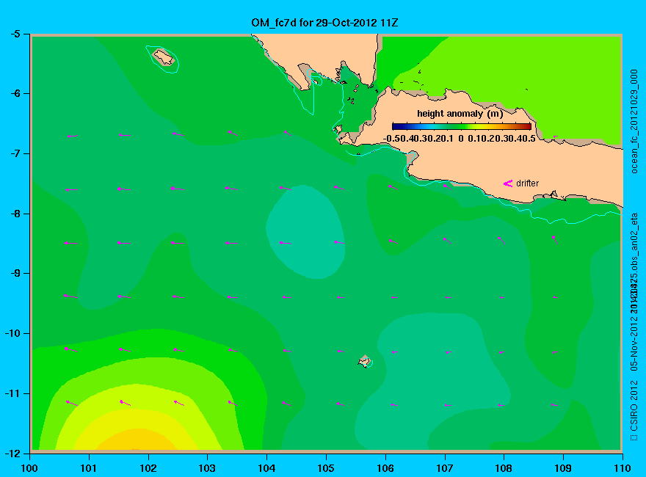Click y-axis label -5
The image size is (646, 477).
click(x=15, y=34)
